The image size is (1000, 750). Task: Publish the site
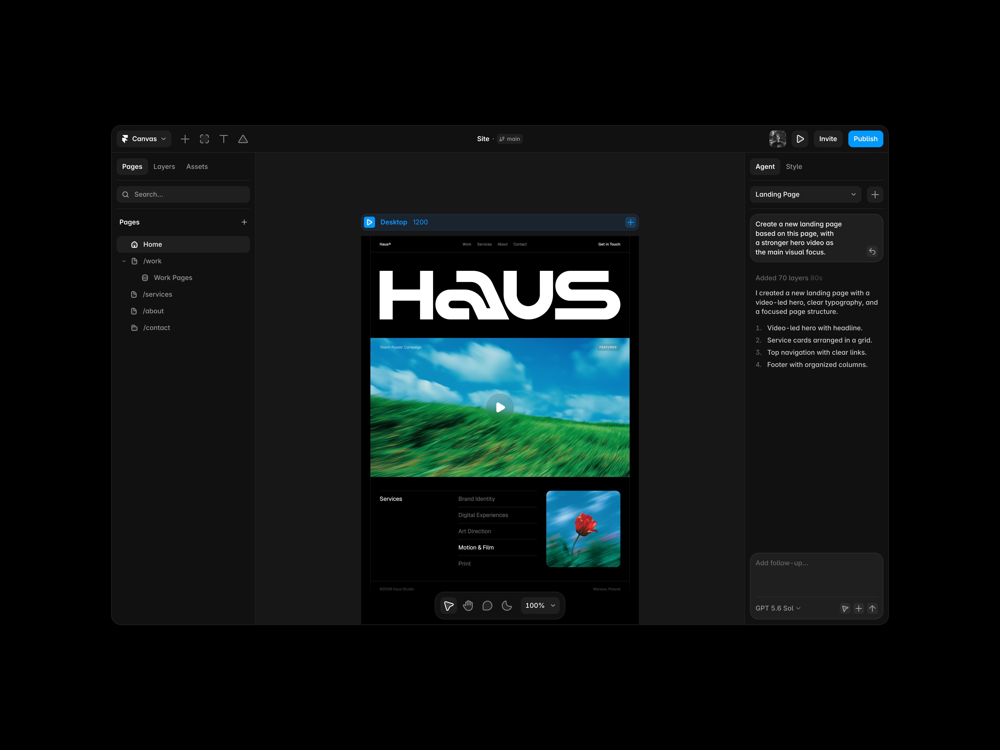click(x=865, y=139)
